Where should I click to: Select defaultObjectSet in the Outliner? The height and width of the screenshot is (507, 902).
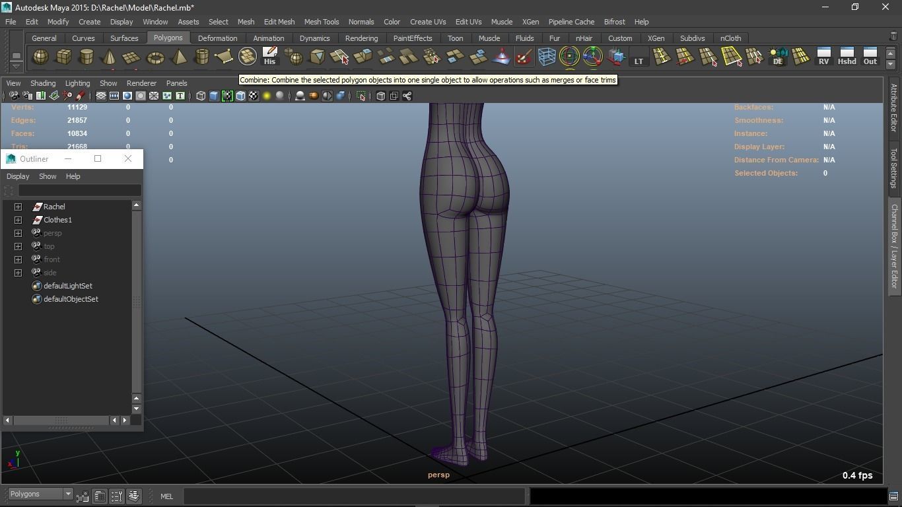pyautogui.click(x=71, y=299)
